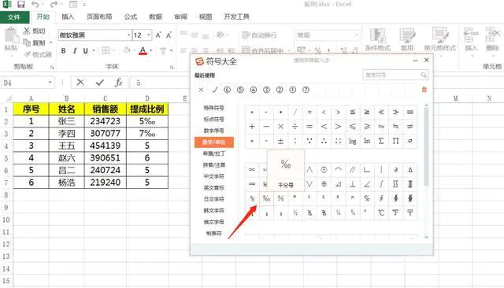This screenshot has width=504, height=288.
Task: Switch to the 视图 ribbon tab
Action: tap(205, 17)
